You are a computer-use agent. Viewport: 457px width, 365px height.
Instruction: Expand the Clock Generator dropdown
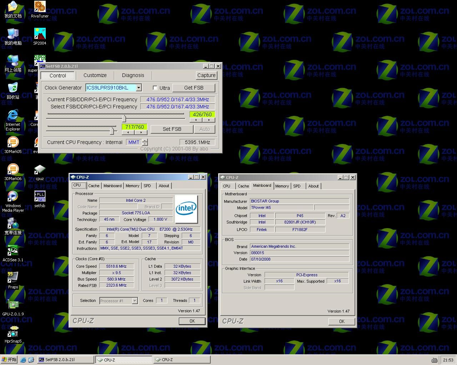click(139, 88)
